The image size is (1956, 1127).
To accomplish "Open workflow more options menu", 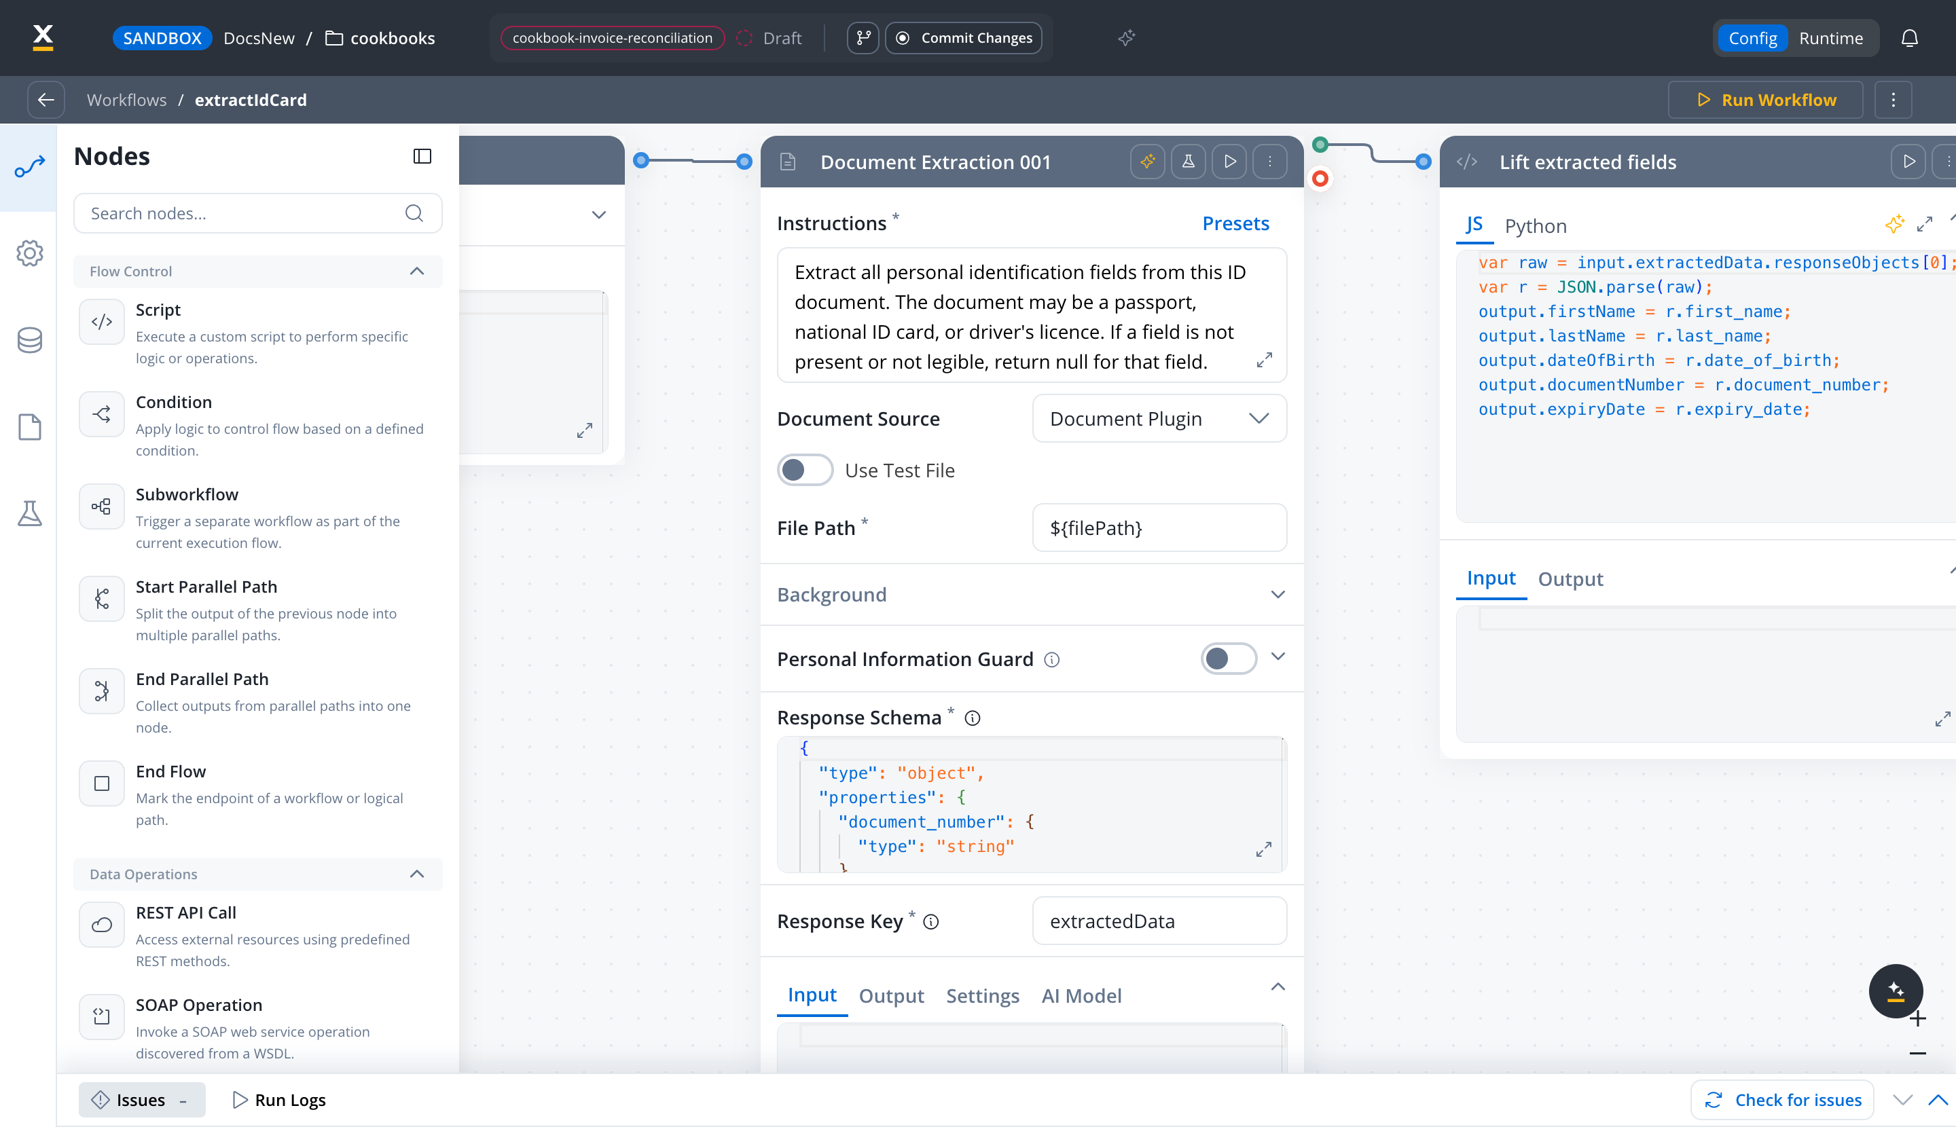I will coord(1894,100).
